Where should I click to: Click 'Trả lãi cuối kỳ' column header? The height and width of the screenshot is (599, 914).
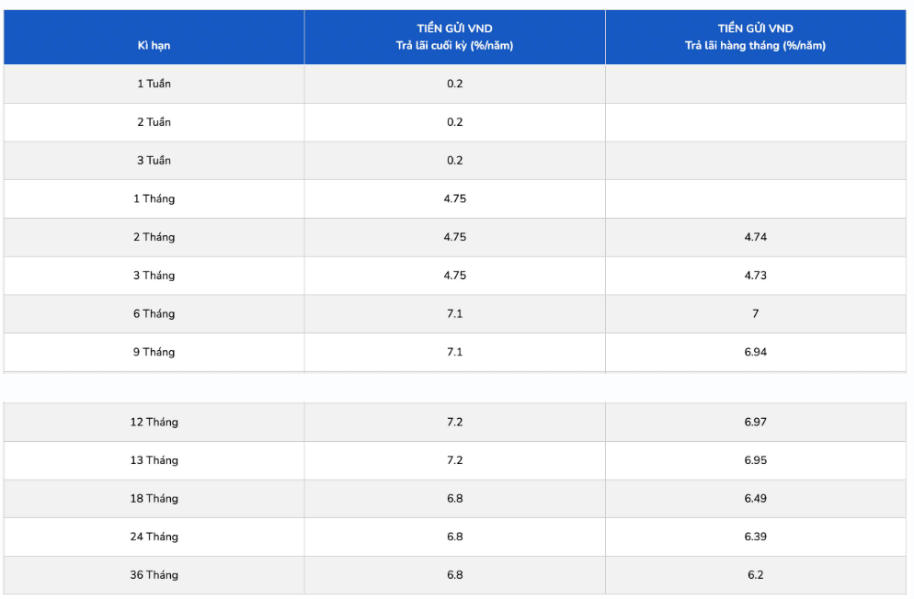click(x=454, y=38)
